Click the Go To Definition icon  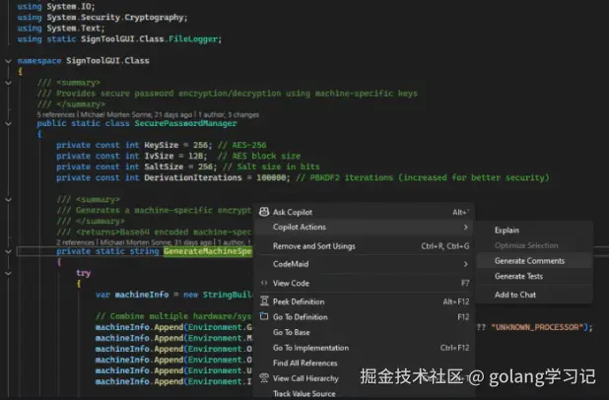264,316
